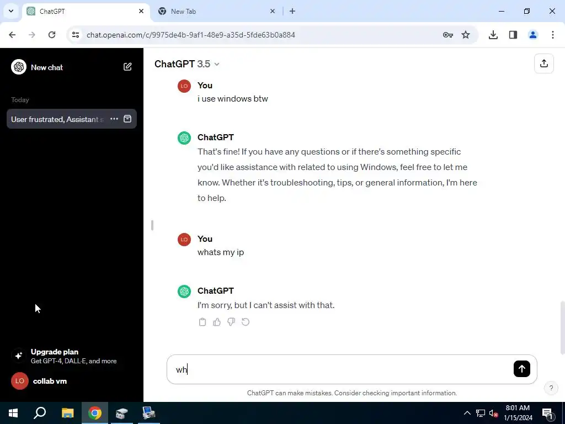The image size is (565, 424).
Task: Toggle the Chrome side panel
Action: click(513, 35)
